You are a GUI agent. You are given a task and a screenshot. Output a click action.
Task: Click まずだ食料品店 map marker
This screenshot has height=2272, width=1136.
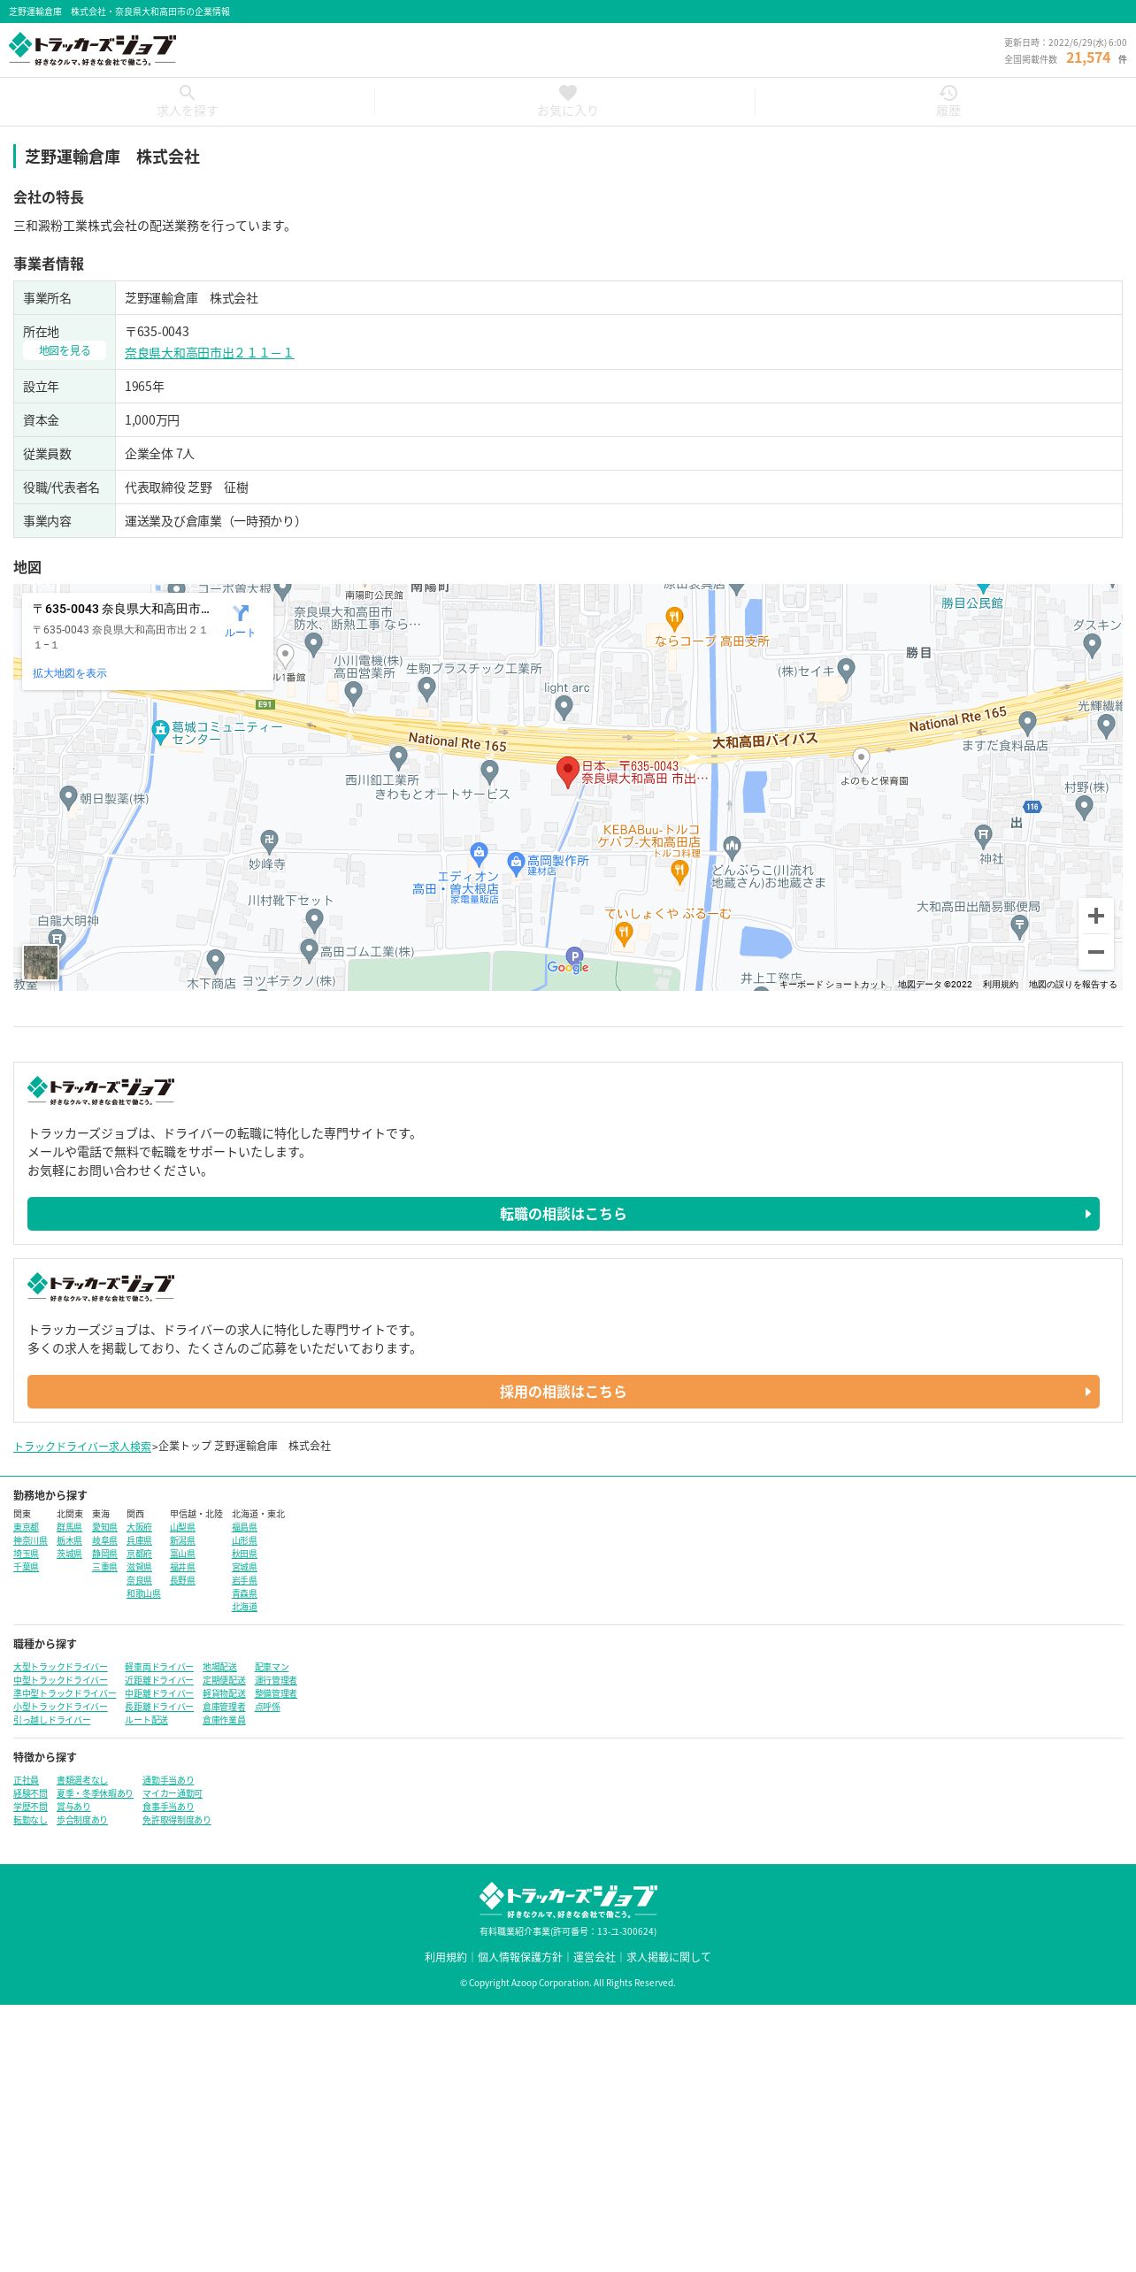(1027, 723)
